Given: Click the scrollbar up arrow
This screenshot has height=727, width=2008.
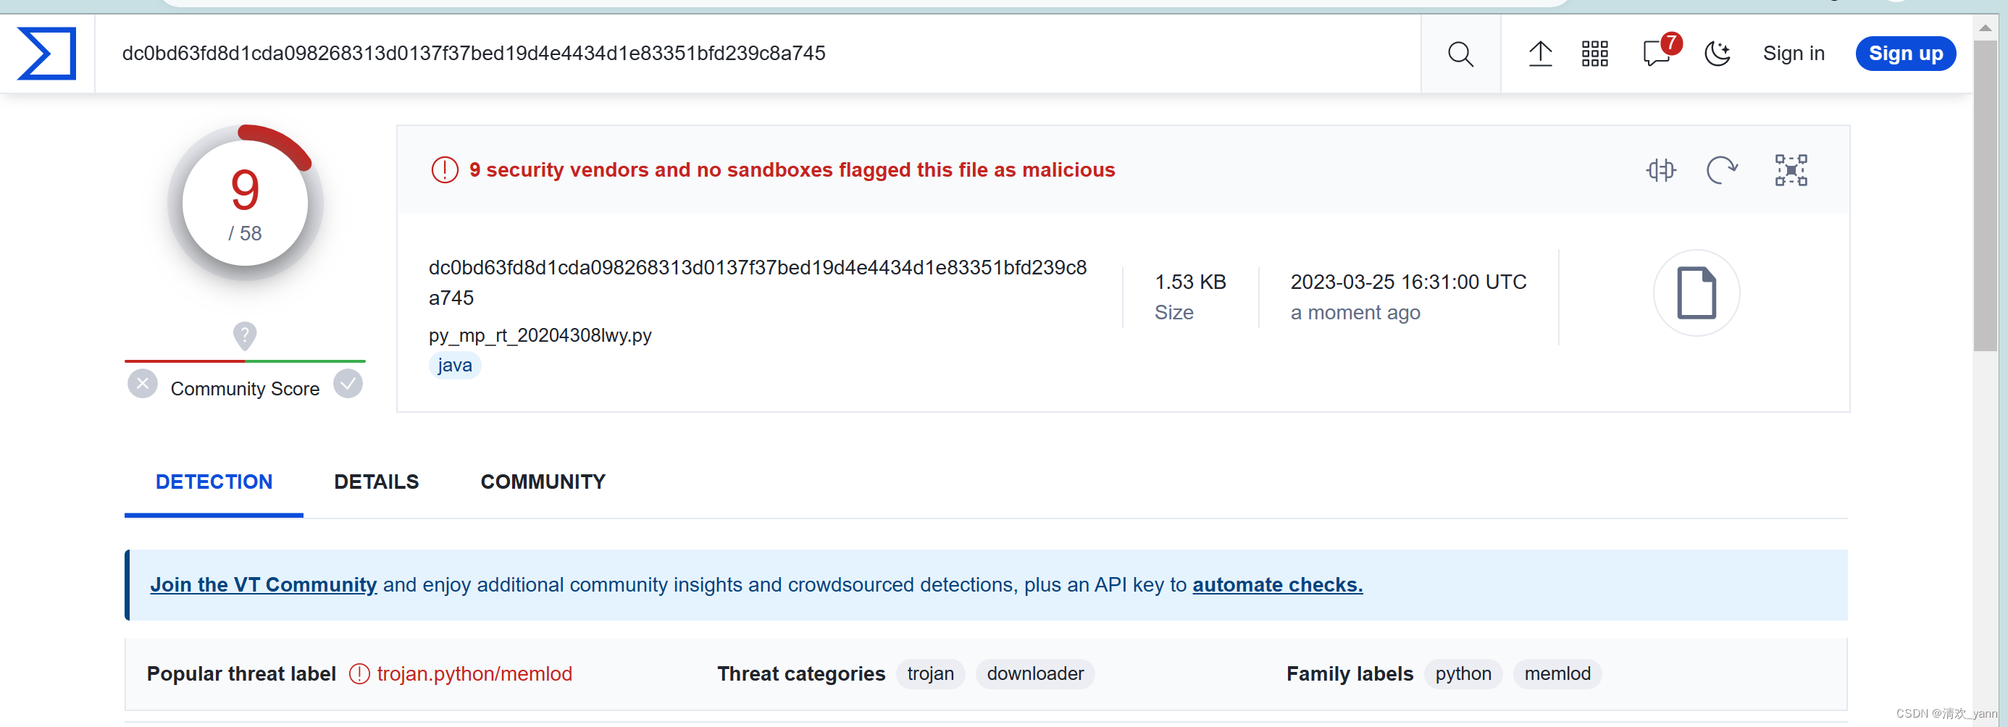Looking at the screenshot, I should [1985, 28].
